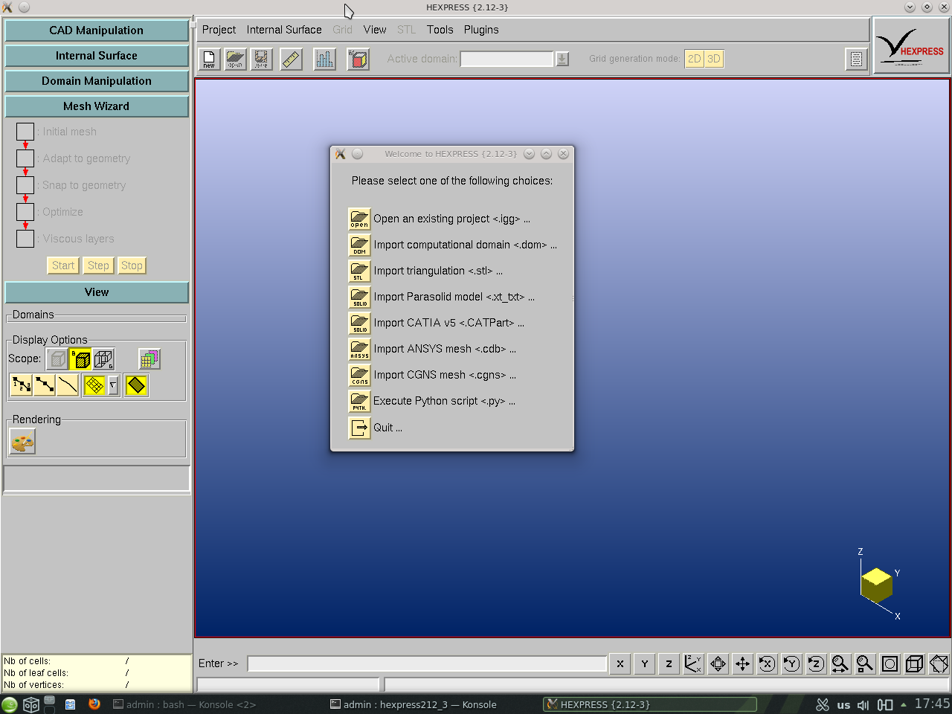Expand Domain Manipulation panel
This screenshot has width=952, height=714.
pos(97,81)
